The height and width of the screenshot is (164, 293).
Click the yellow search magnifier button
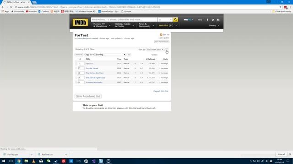pos(175,20)
